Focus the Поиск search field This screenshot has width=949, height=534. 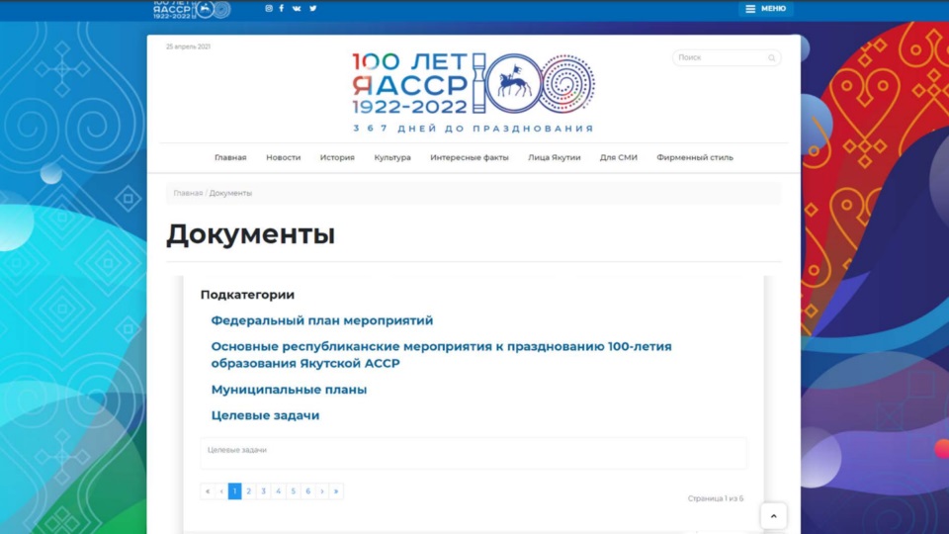[x=727, y=57]
